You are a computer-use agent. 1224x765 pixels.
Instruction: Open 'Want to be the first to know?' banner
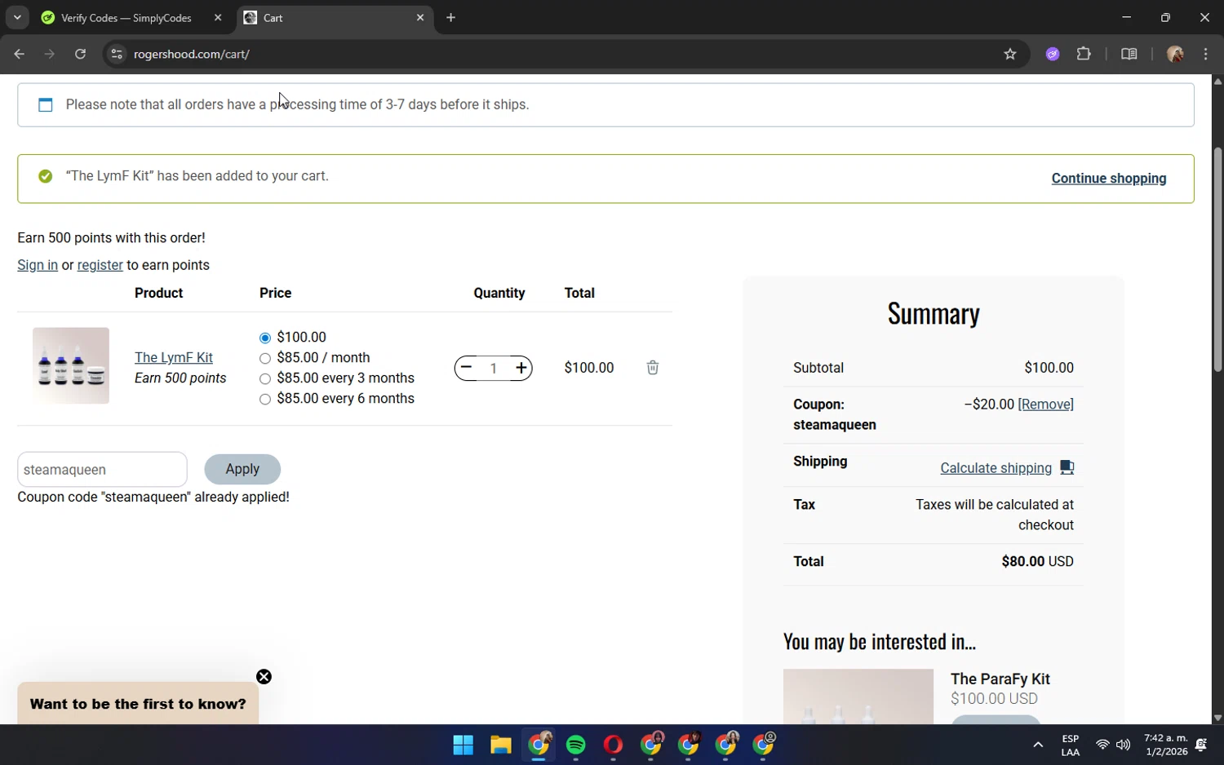click(138, 704)
